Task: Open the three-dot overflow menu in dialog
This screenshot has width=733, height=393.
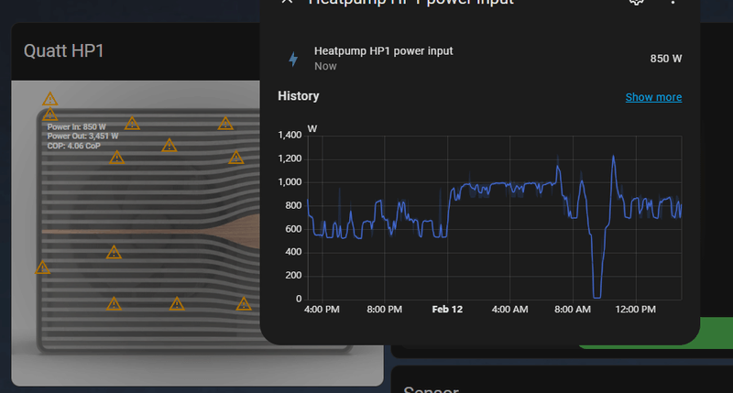Action: click(x=673, y=2)
